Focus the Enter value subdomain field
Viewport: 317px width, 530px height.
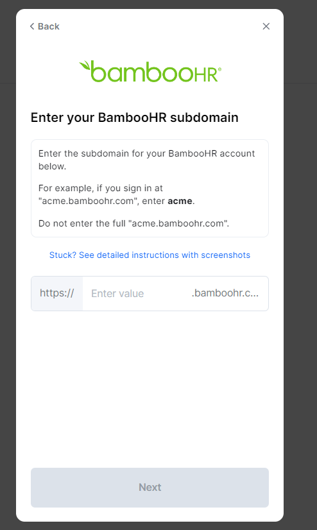[135, 293]
